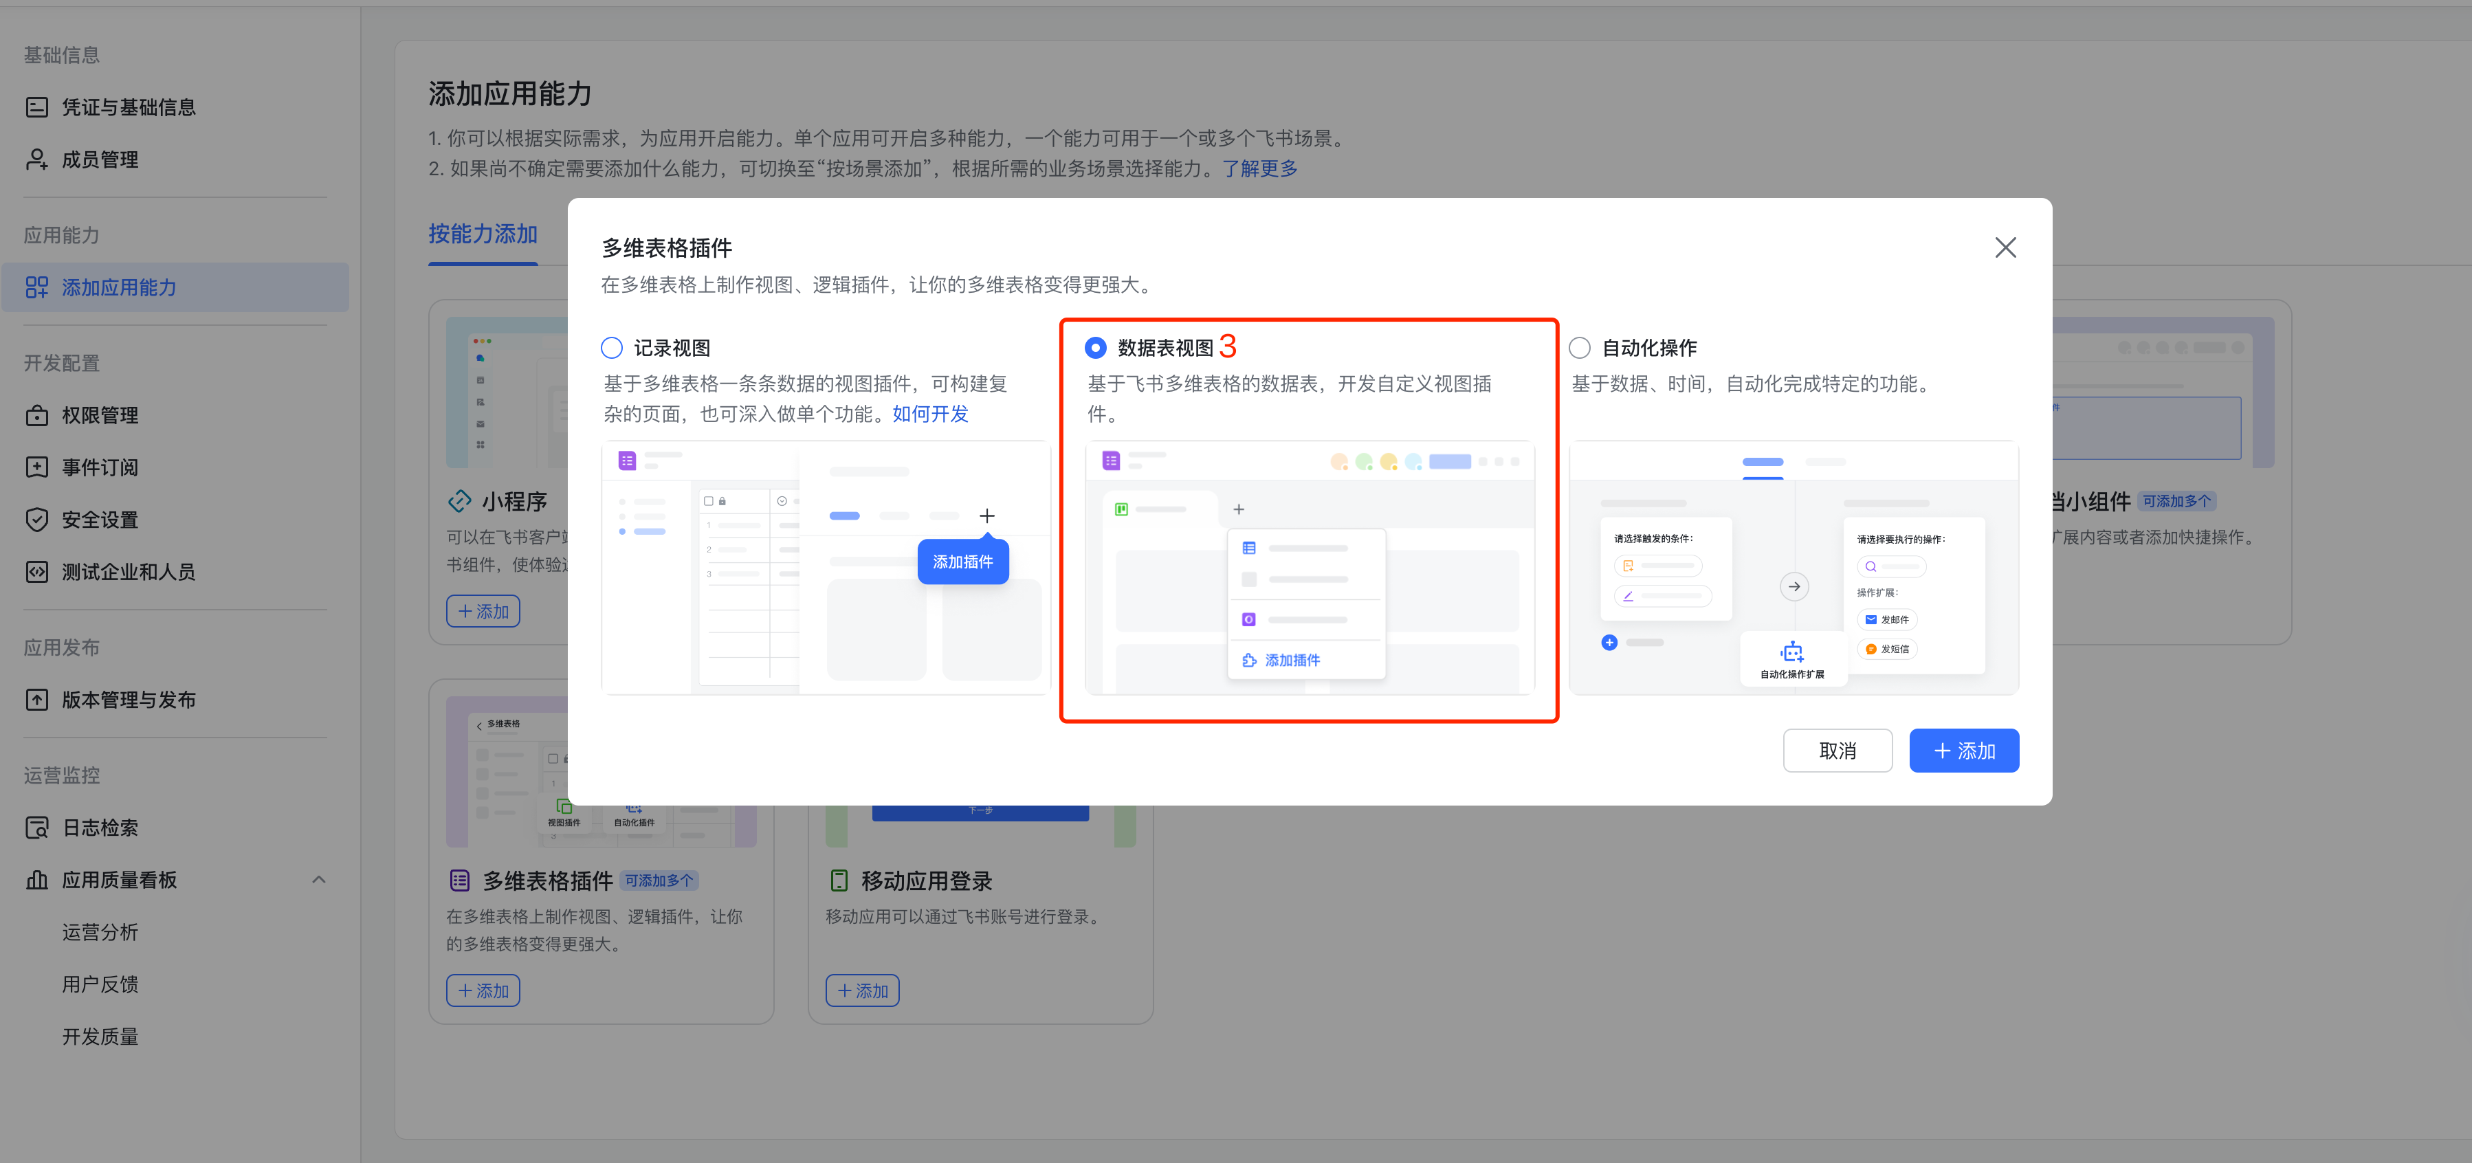Switch to the 按能力添加 tab
Screen dimensions: 2472x1163
483,233
